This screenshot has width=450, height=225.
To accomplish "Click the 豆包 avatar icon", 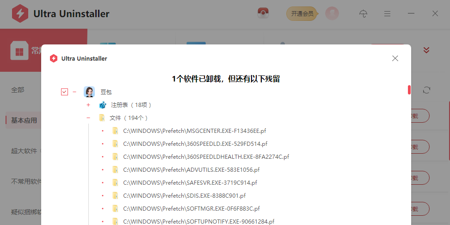I will (x=89, y=92).
